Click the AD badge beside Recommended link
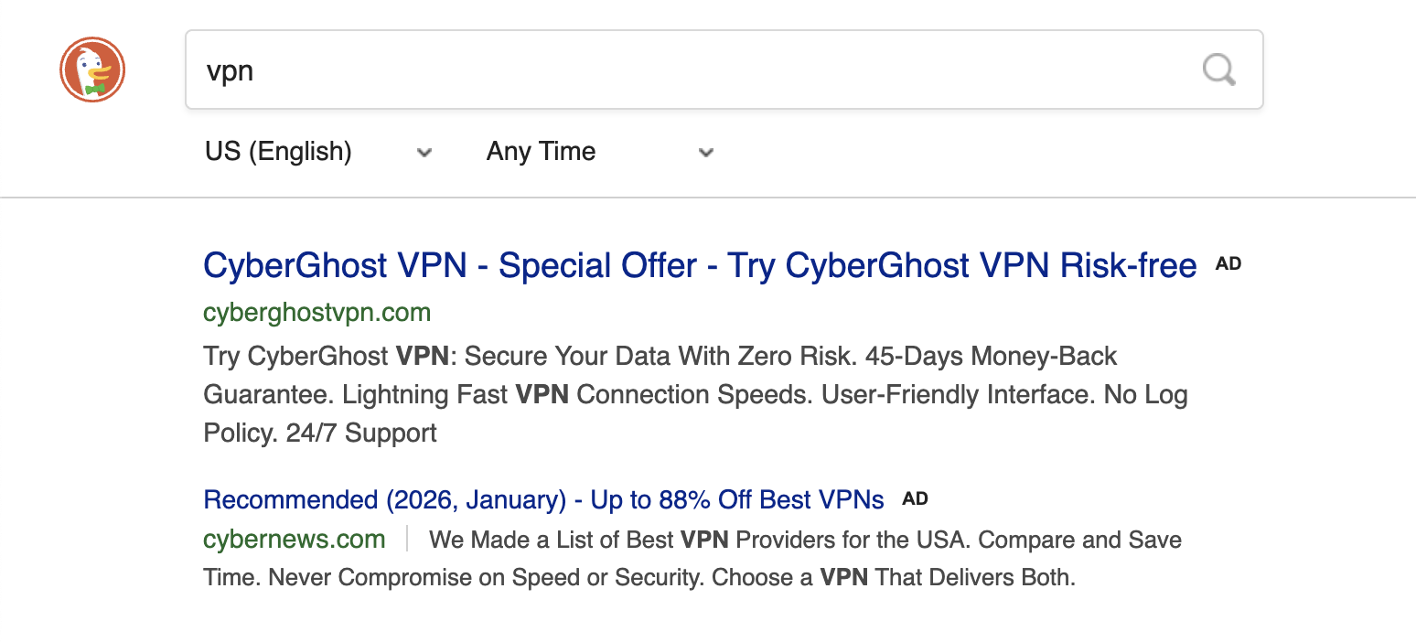Image resolution: width=1416 pixels, height=642 pixels. (915, 499)
